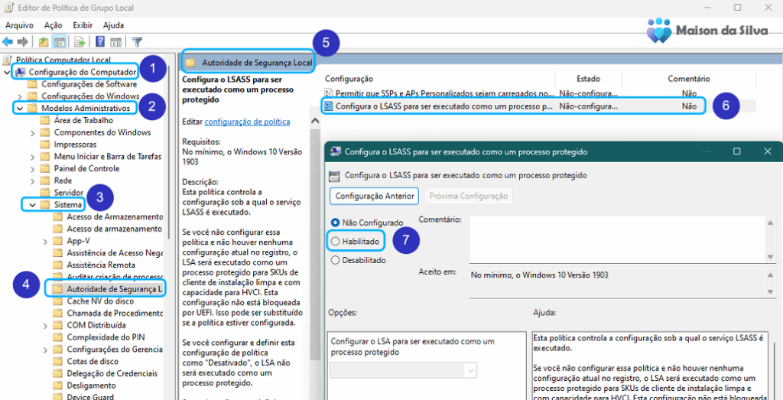Click the Aceito em box scroll up arrow
Viewport: 783px width, 400px height.
point(771,276)
